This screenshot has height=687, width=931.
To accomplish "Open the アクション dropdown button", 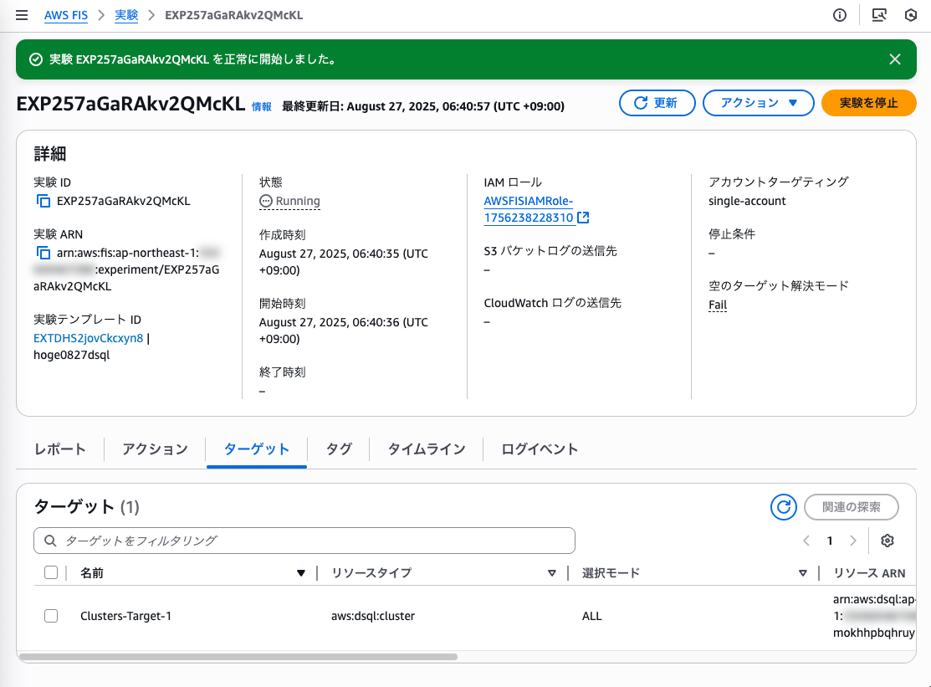I will (x=758, y=103).
